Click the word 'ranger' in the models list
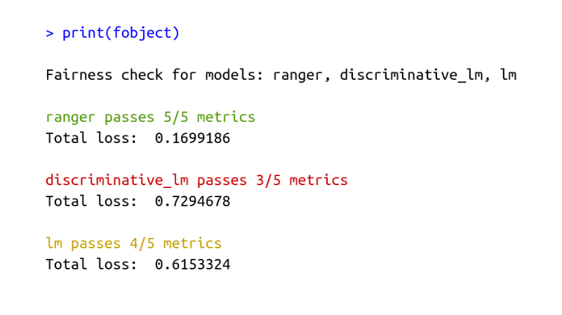The image size is (562, 315). [297, 76]
